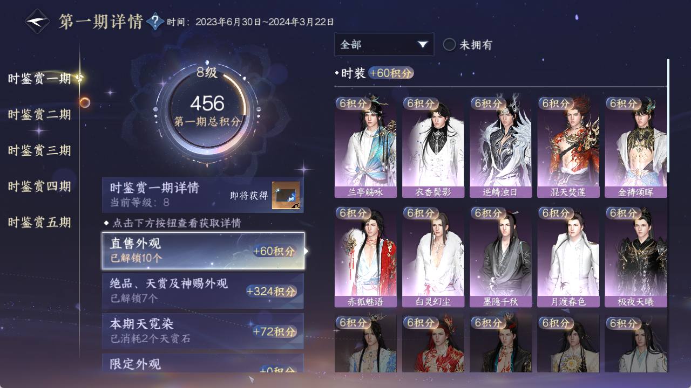Click the upcoming reward item icon

286,196
